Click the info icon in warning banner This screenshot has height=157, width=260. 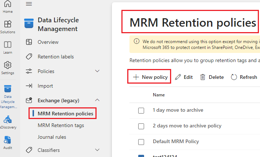[x=136, y=41]
